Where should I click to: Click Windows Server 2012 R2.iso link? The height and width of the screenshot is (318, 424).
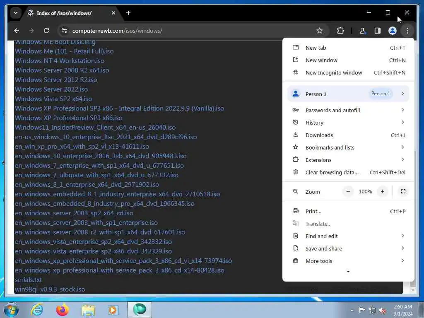pyautogui.click(x=56, y=80)
